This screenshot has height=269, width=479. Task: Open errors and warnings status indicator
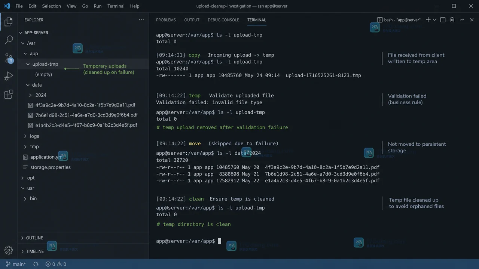tap(56, 264)
